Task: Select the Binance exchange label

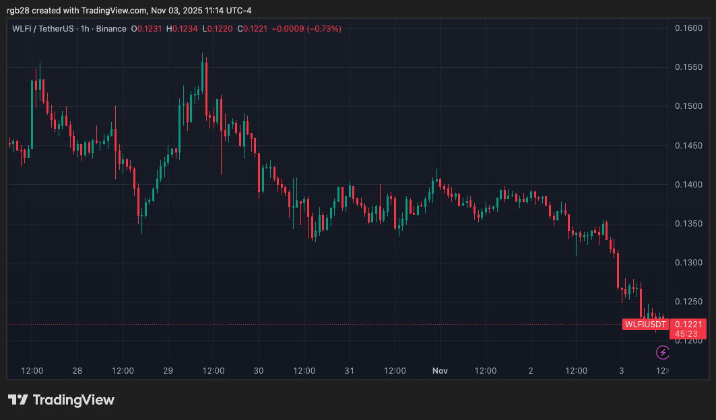Action: (110, 29)
